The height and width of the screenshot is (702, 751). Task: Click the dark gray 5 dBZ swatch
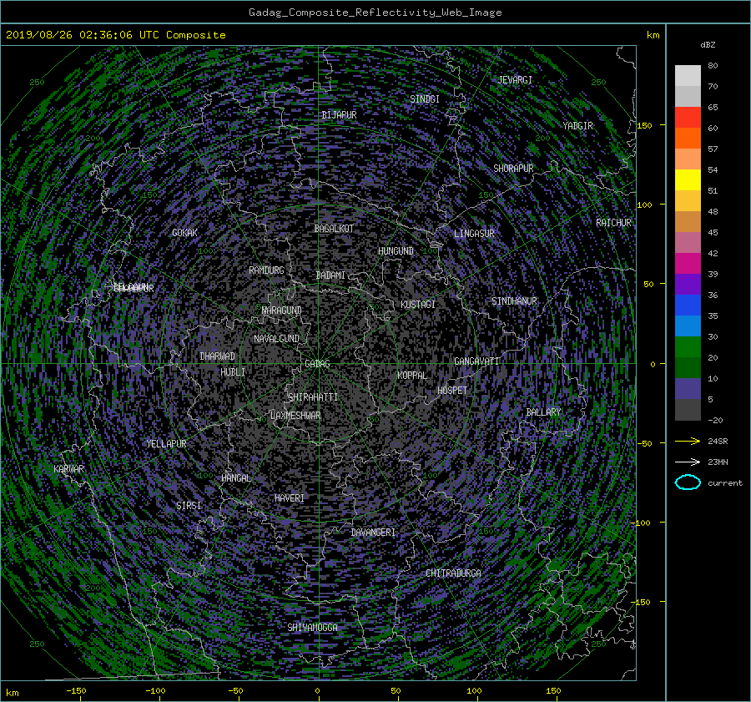pyautogui.click(x=688, y=410)
